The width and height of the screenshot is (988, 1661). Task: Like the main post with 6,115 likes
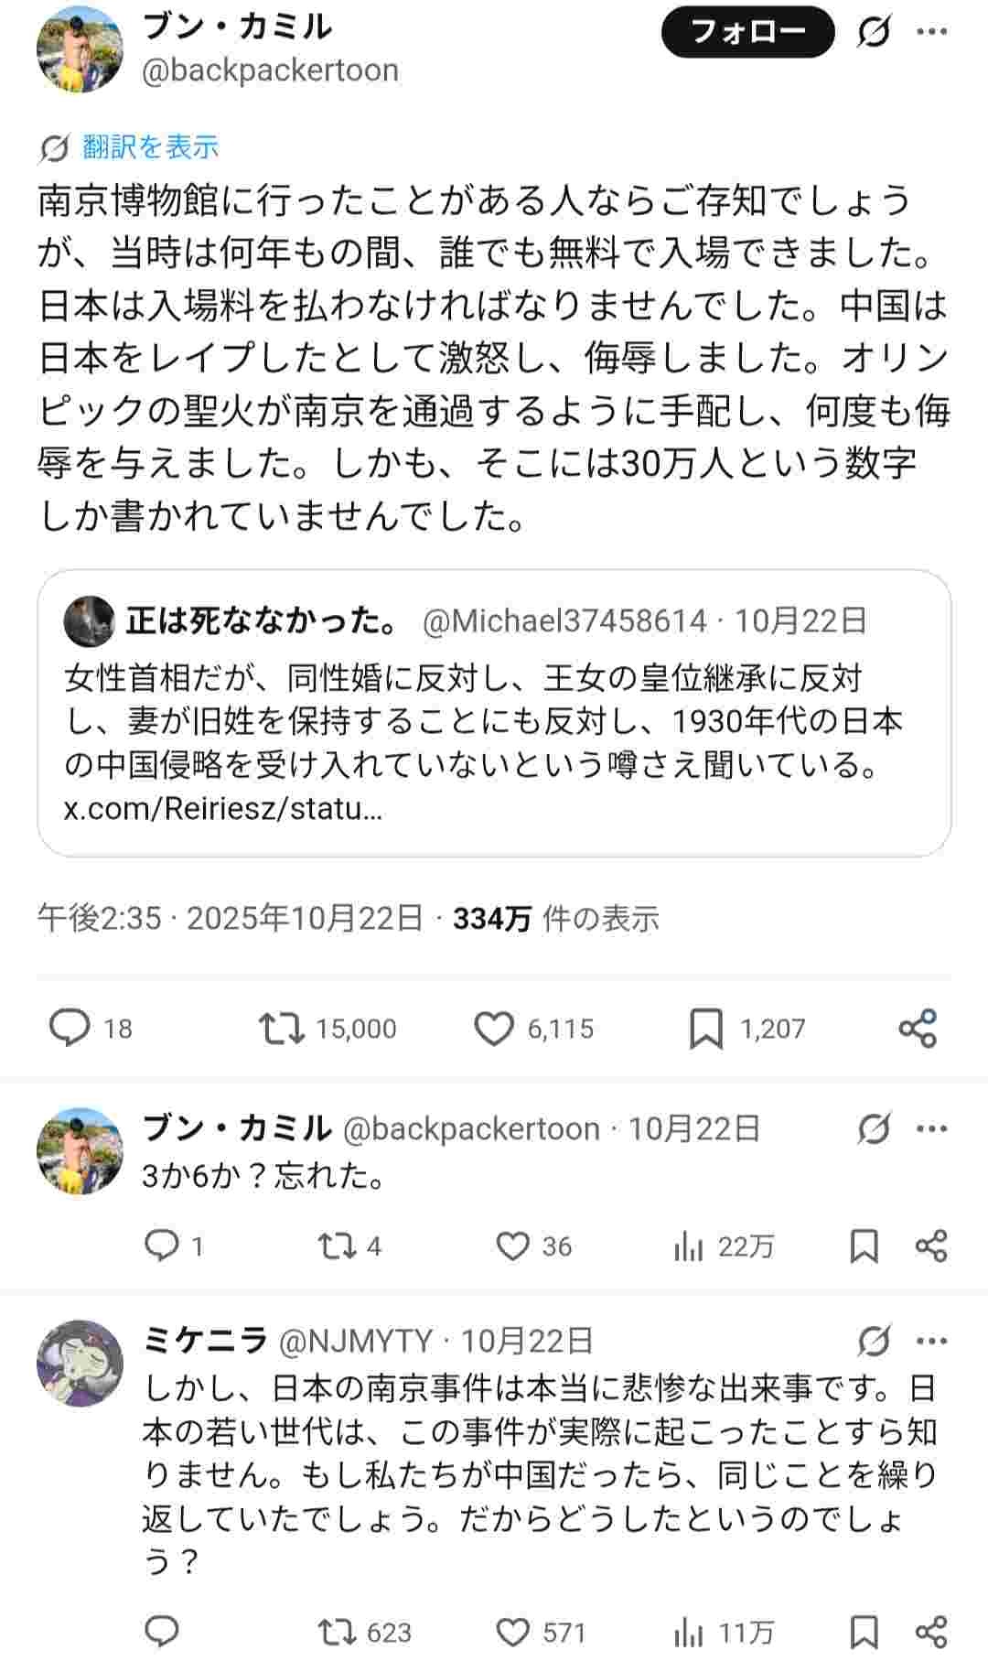[494, 1028]
